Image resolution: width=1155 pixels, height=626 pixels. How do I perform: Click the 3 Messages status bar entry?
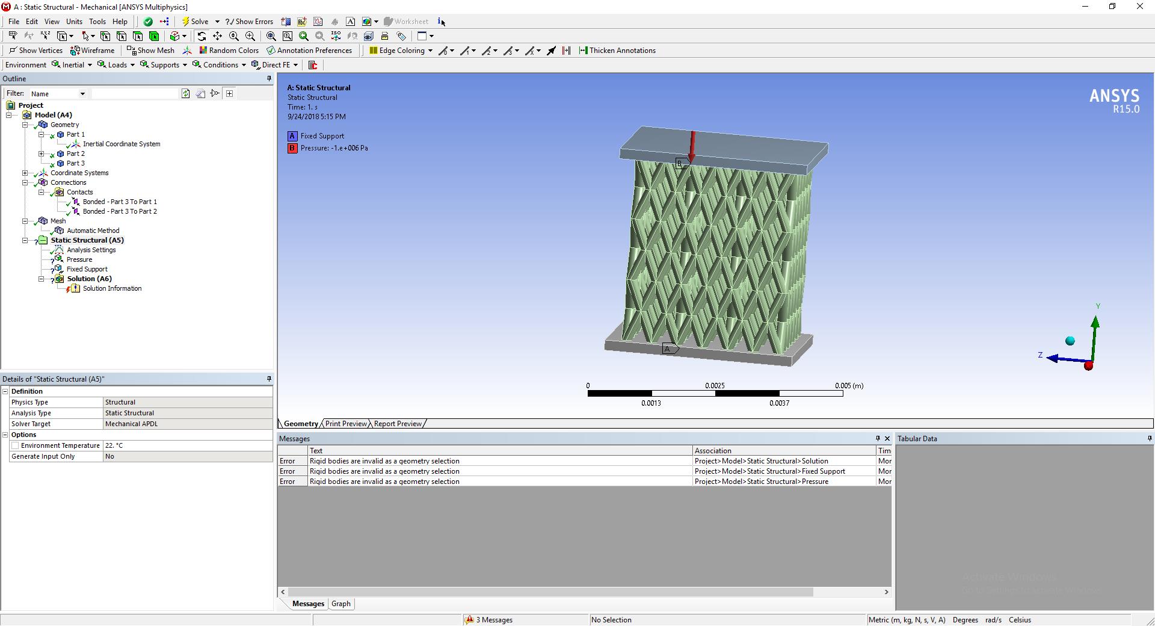pyautogui.click(x=489, y=620)
